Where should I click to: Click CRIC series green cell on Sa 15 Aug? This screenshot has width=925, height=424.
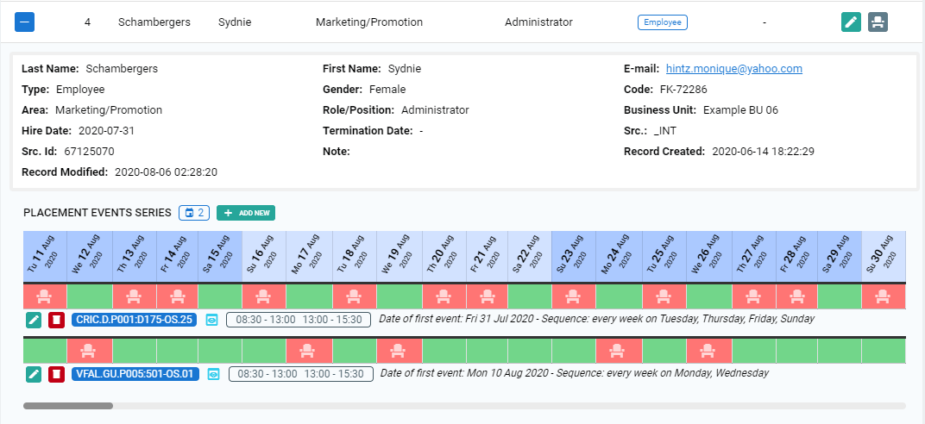click(x=220, y=296)
